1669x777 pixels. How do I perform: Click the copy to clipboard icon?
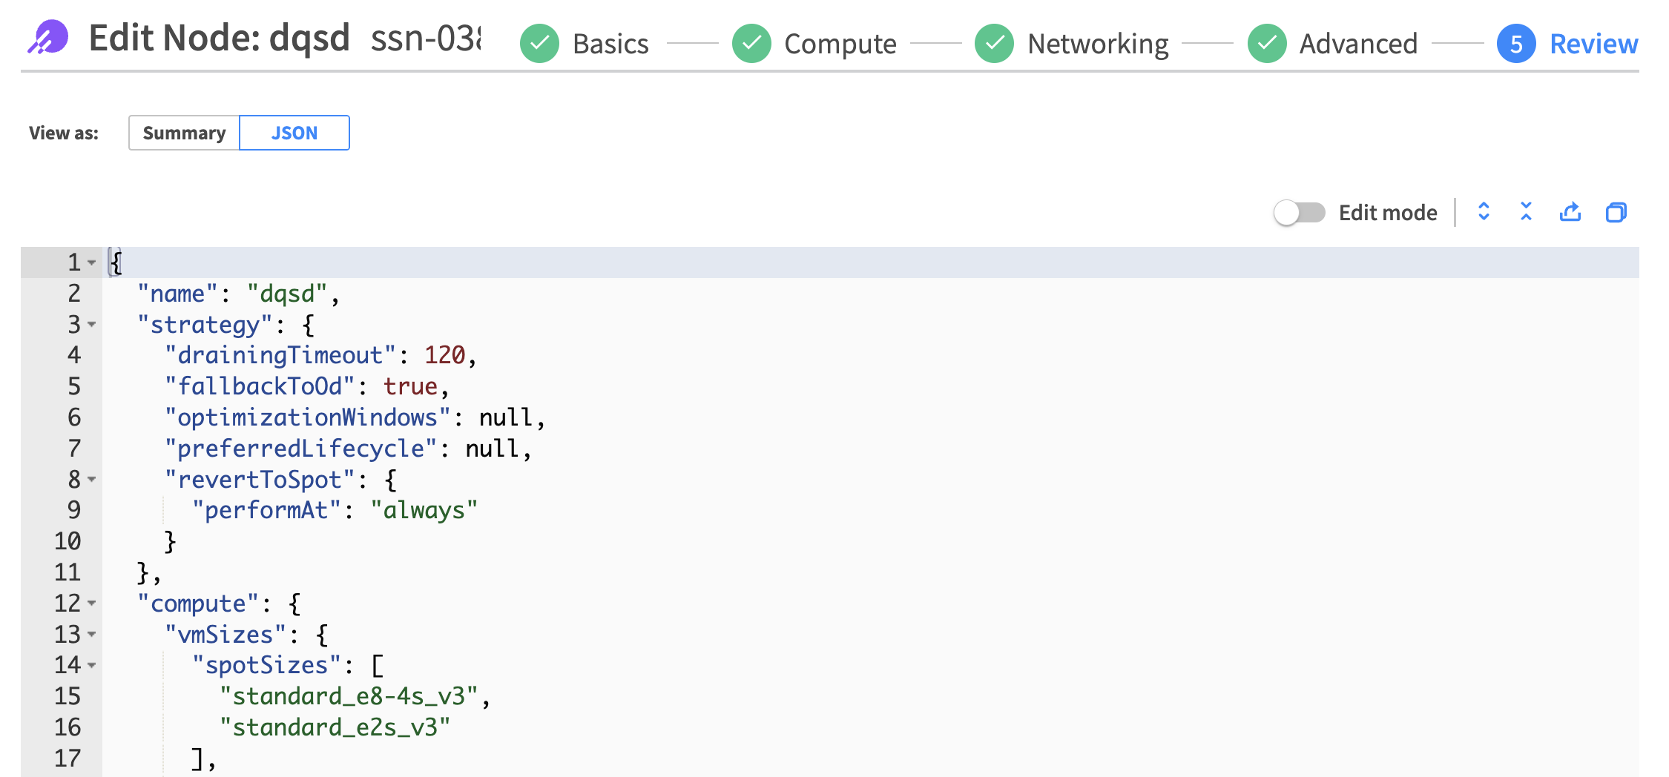point(1616,213)
